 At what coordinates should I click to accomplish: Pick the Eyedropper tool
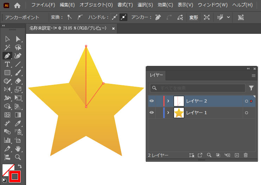click(18, 123)
